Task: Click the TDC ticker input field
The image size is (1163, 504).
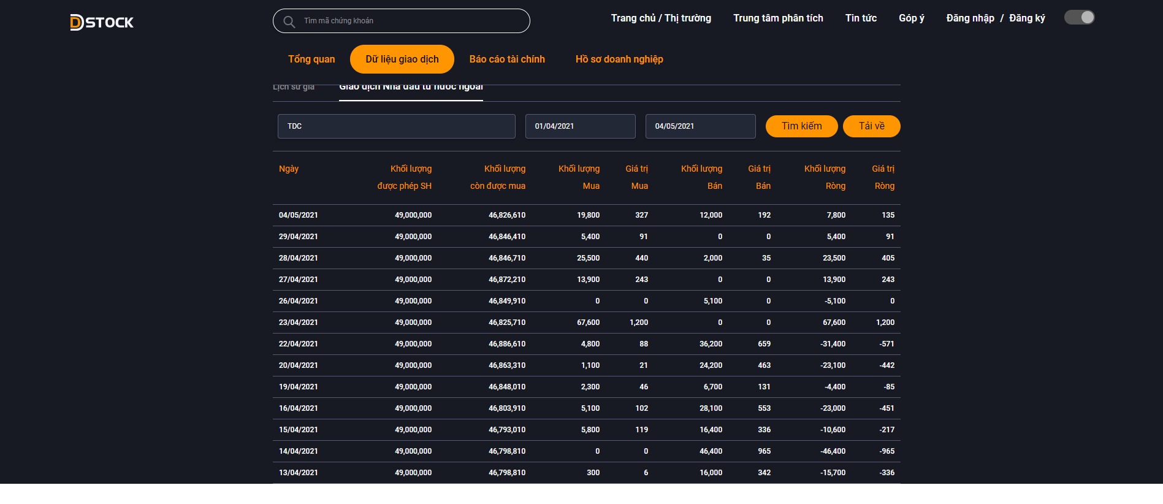Action: [396, 126]
